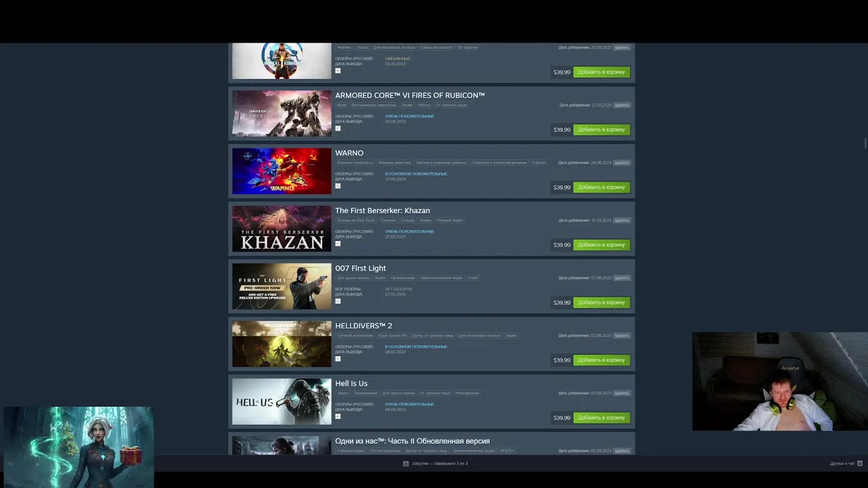The image size is (868, 488).
Task: Open the 'Очень положительные' reviews link for Khazan
Action: click(410, 231)
